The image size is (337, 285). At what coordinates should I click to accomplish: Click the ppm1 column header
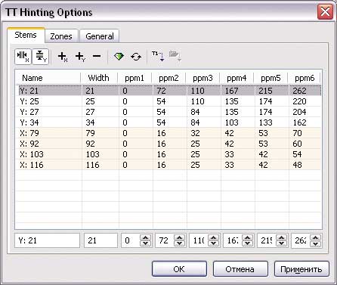[x=134, y=78]
